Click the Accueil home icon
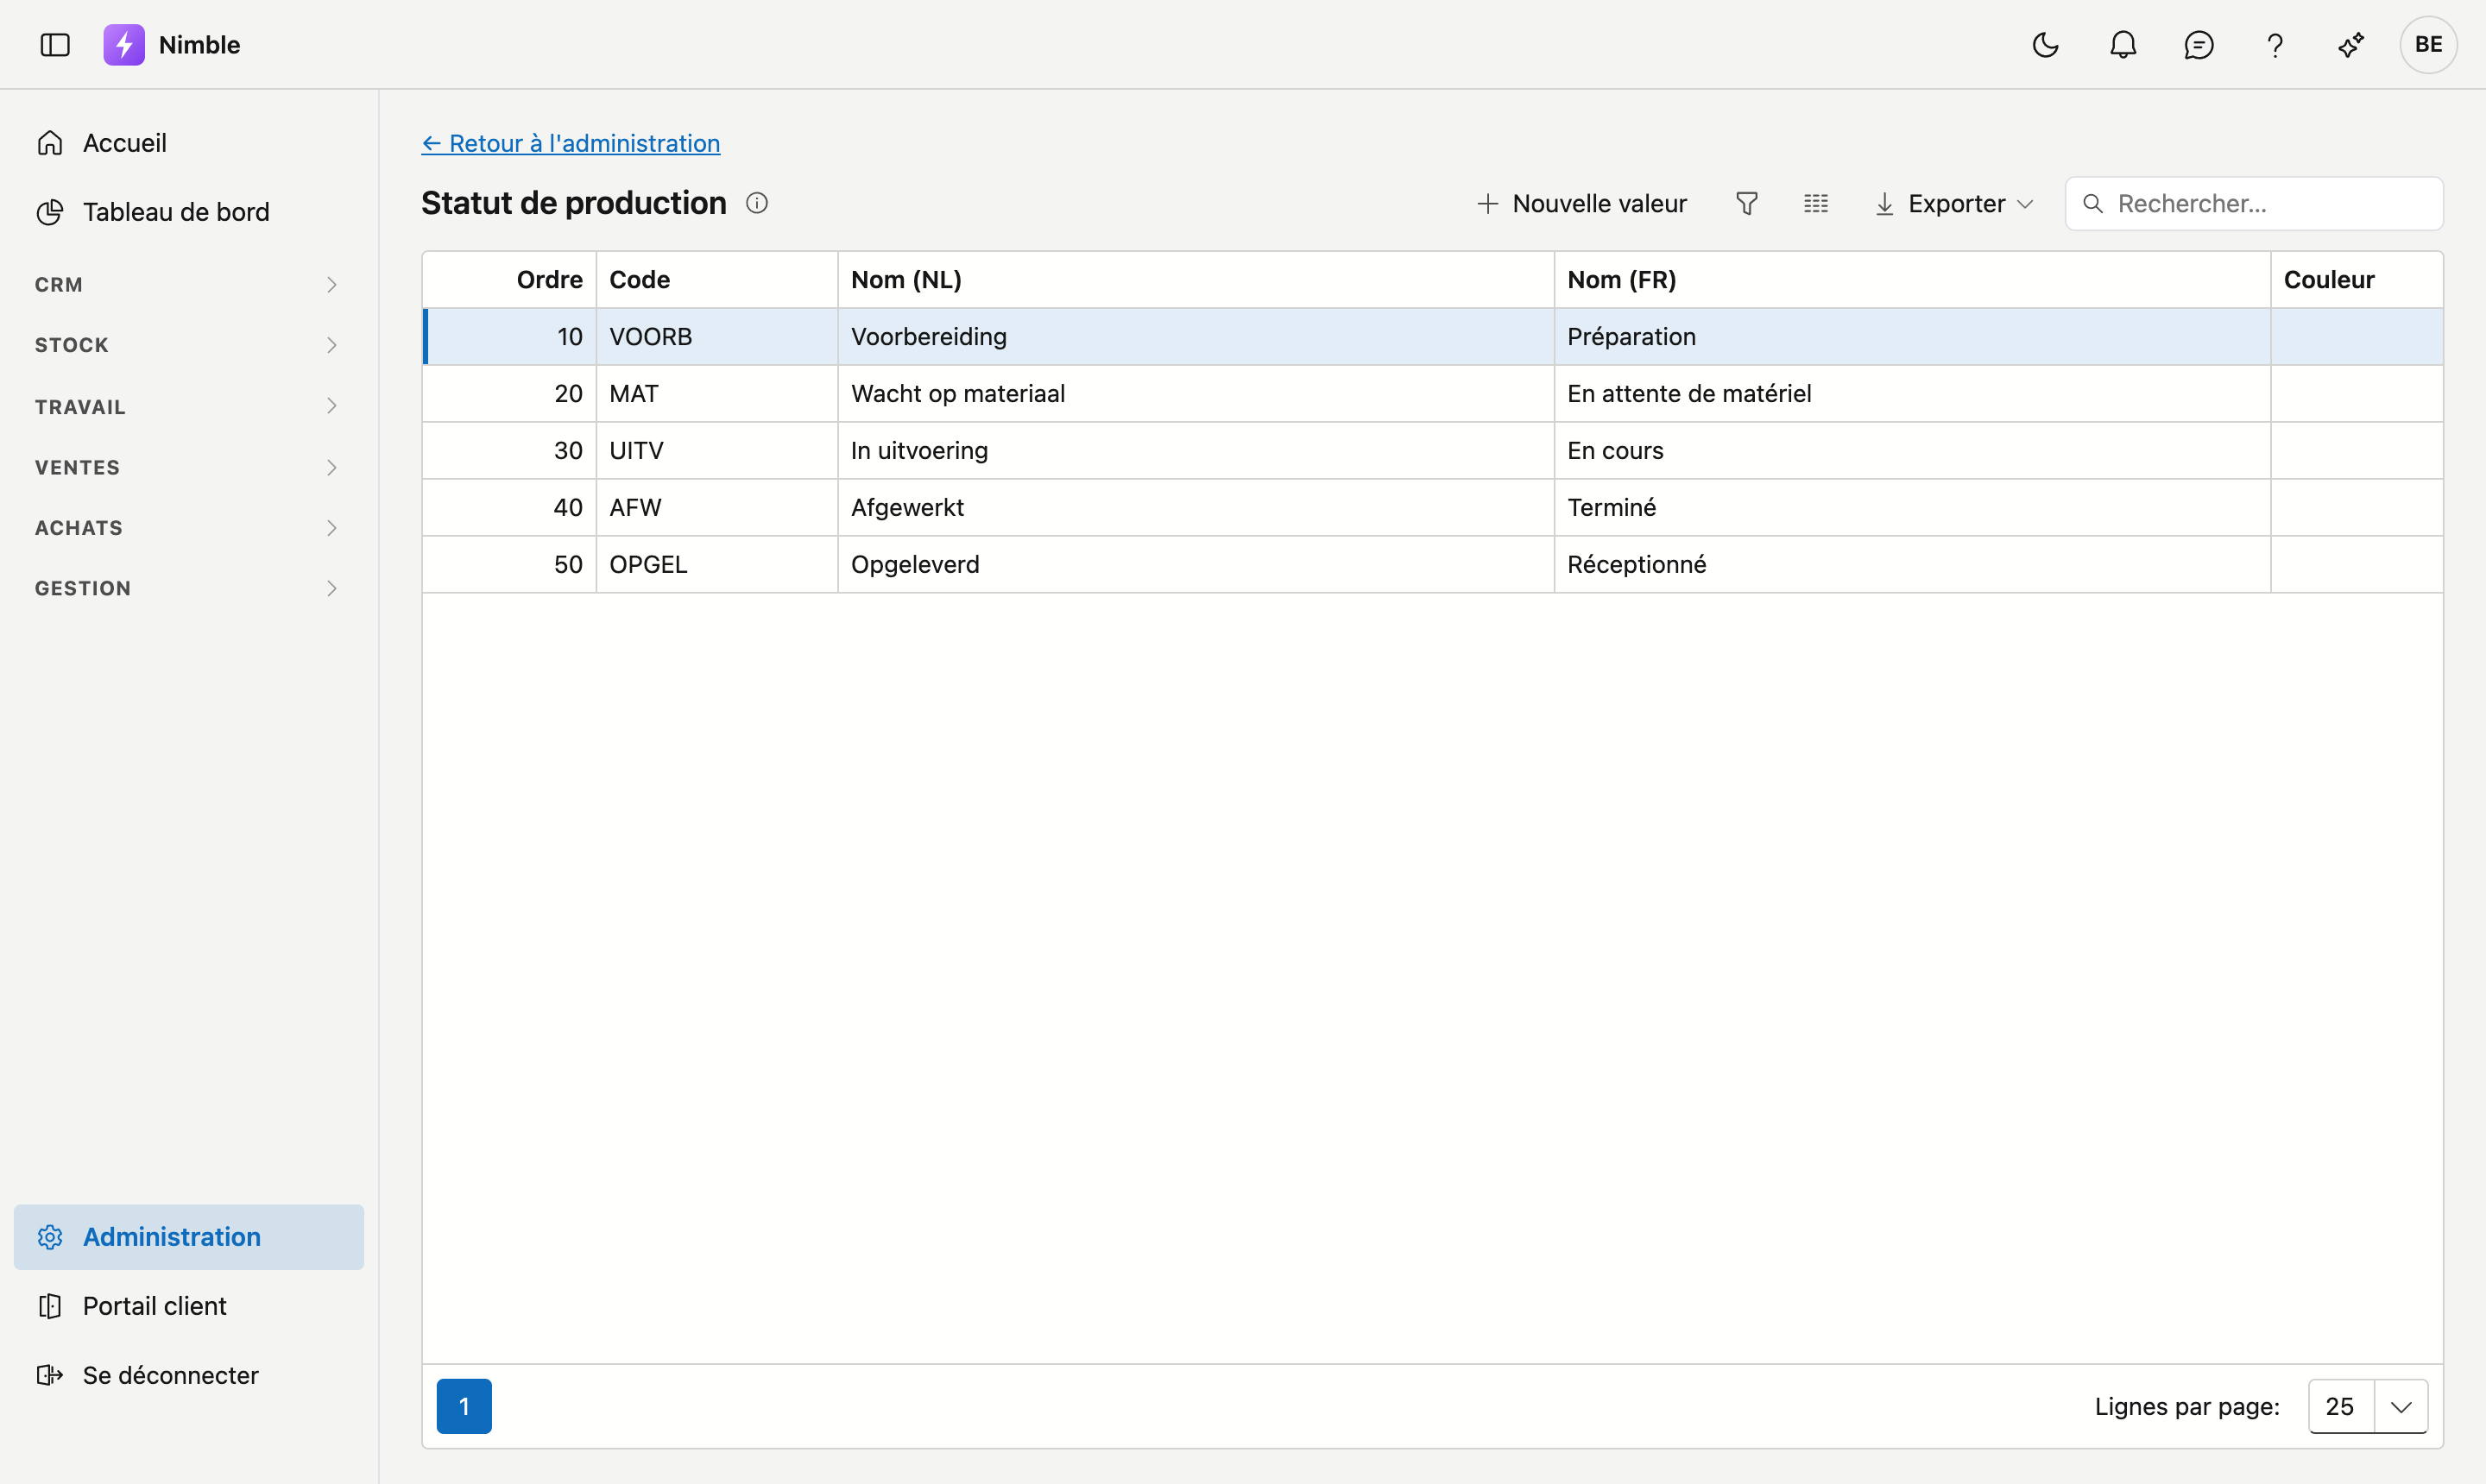 pos(50,143)
